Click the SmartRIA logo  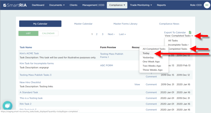(15, 5)
